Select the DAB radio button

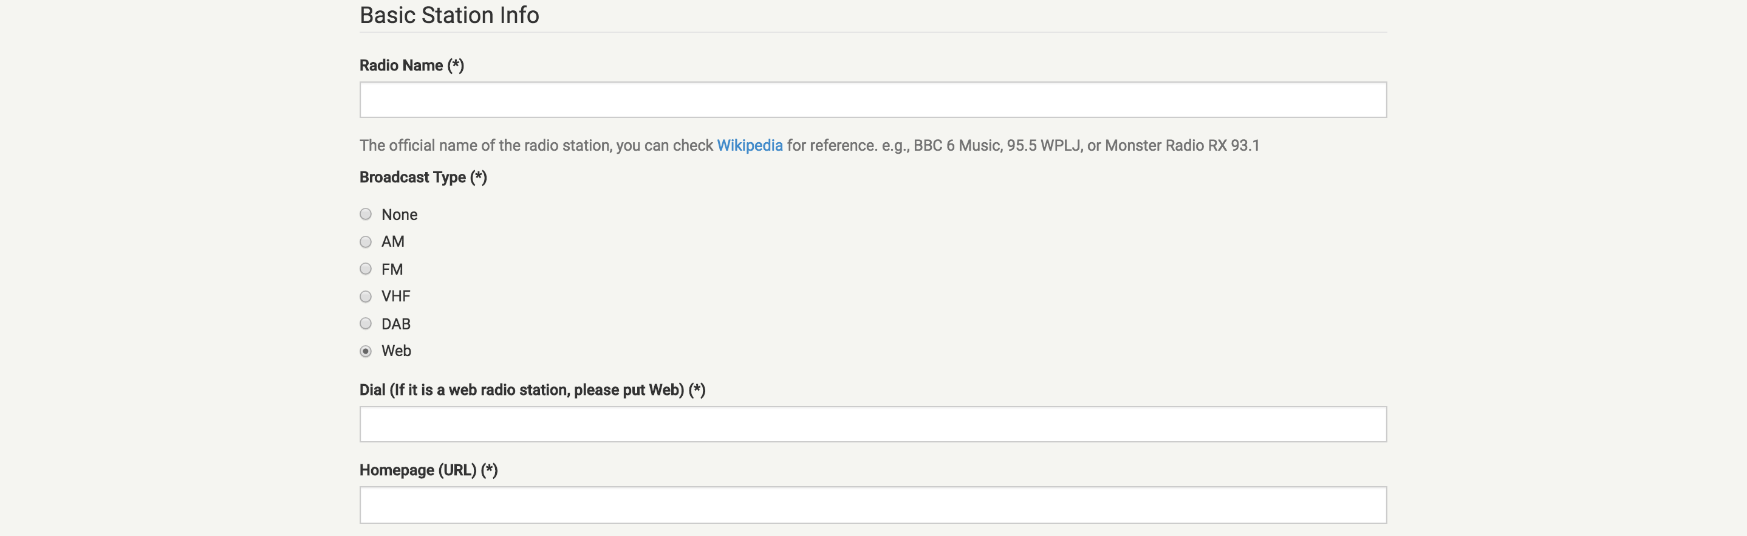coord(366,324)
